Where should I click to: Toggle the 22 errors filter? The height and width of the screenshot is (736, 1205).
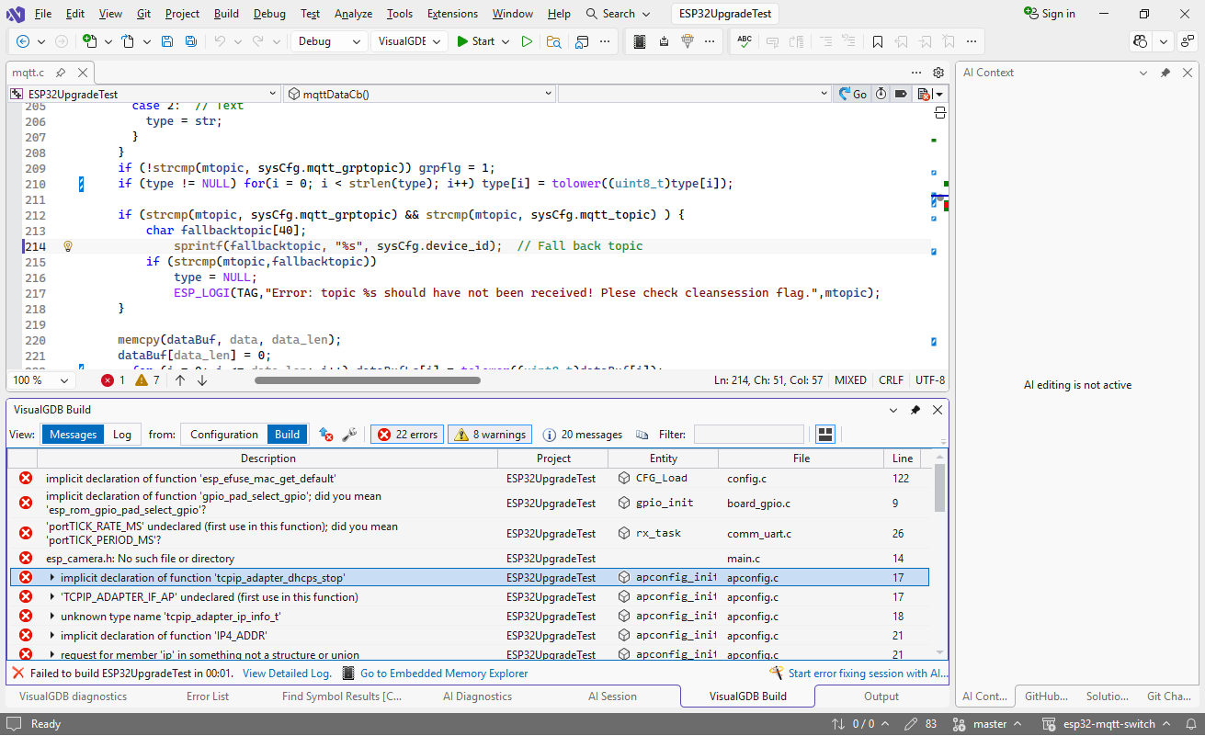coord(407,435)
